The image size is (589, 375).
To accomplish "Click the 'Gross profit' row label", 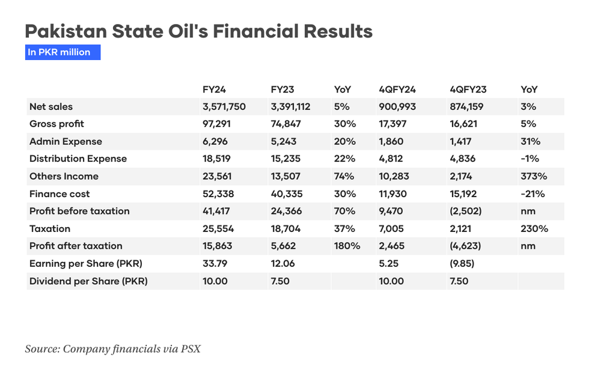I will tap(56, 124).
